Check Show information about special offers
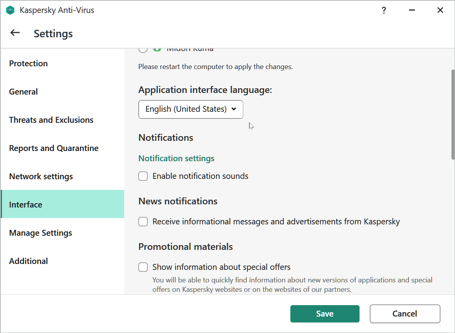The width and height of the screenshot is (455, 333). coord(143,267)
